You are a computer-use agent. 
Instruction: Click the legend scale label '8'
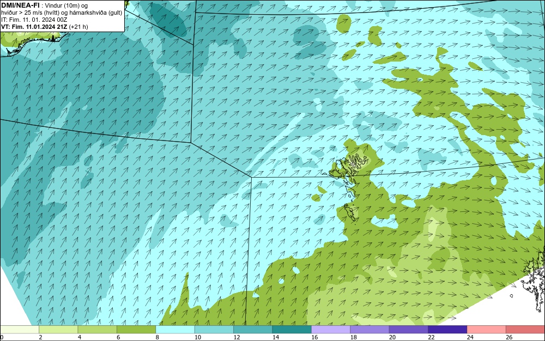click(x=157, y=337)
